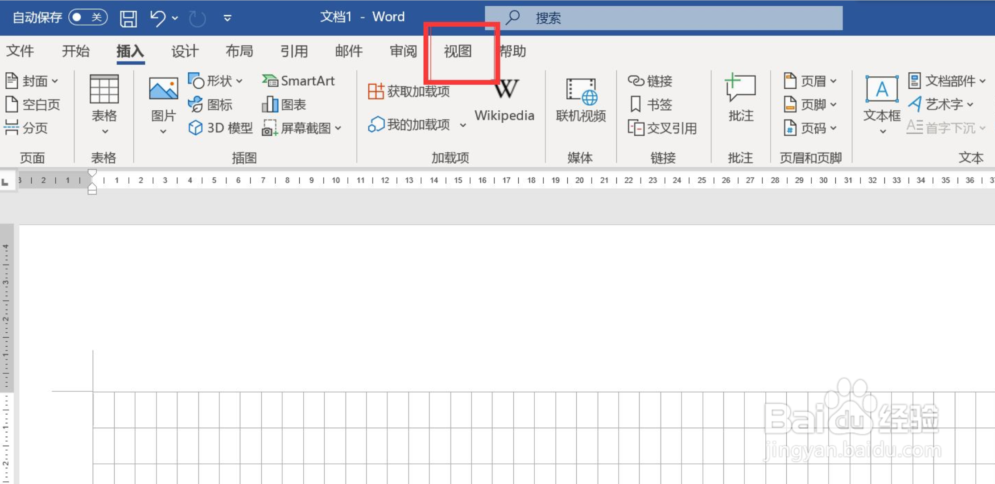Expand the 形状 shapes dropdown
Screen dimensions: 995x484
(x=240, y=81)
